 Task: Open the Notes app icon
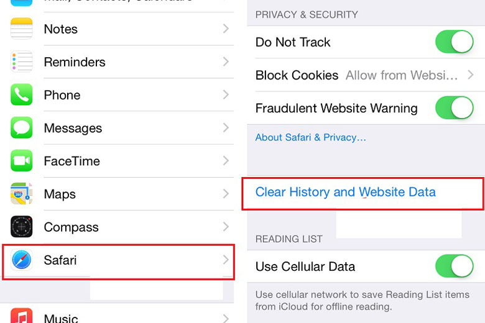point(21,29)
